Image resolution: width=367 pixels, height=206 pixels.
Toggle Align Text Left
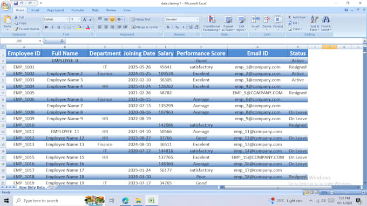tap(100, 27)
